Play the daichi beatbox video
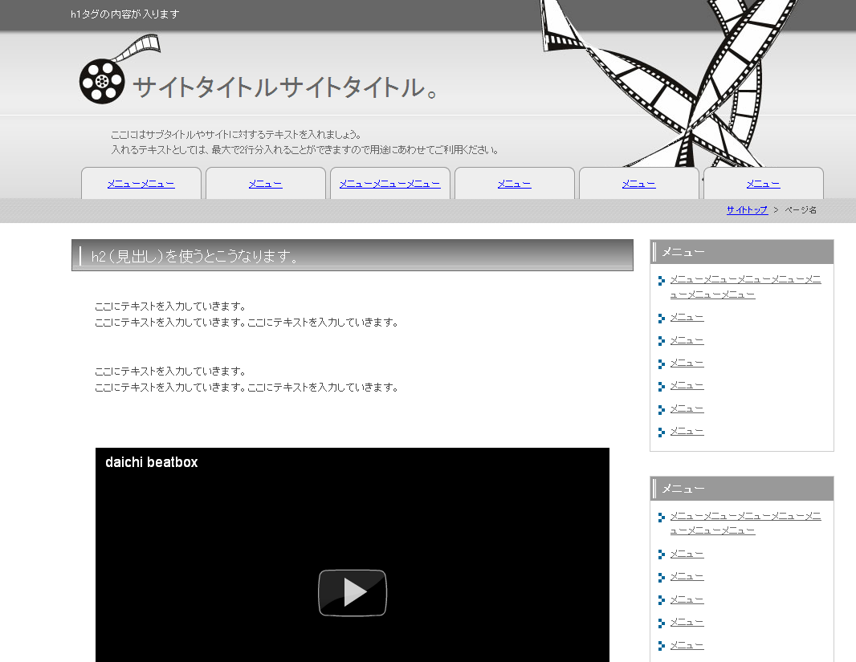The width and height of the screenshot is (856, 662). click(x=353, y=593)
